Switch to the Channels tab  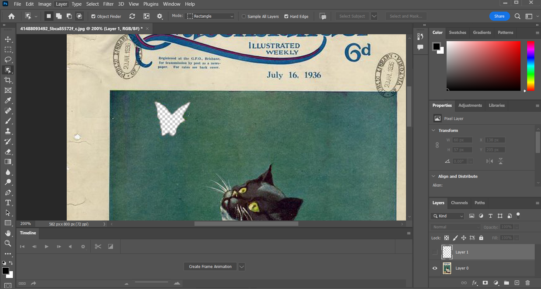pyautogui.click(x=459, y=203)
